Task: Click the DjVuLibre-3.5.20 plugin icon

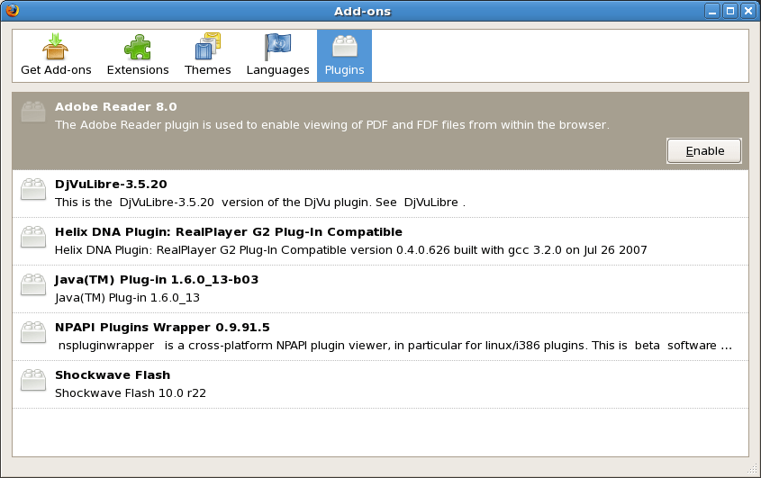Action: [33, 189]
